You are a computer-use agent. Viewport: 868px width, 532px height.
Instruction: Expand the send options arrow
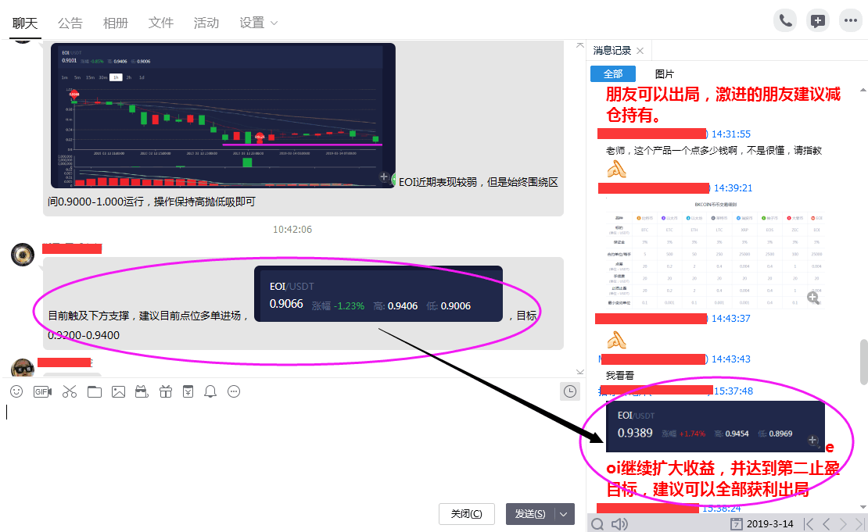pyautogui.click(x=564, y=514)
